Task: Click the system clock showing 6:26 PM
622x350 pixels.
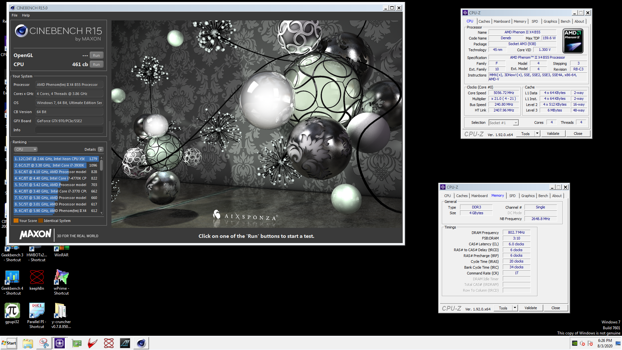Action: [x=605, y=343]
